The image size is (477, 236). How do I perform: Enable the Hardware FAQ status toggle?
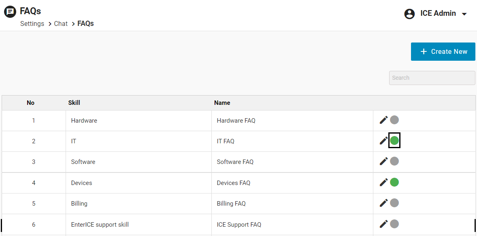point(394,120)
